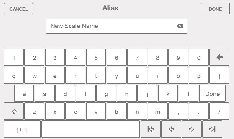Click the CANCEL button at top left

(18, 9)
